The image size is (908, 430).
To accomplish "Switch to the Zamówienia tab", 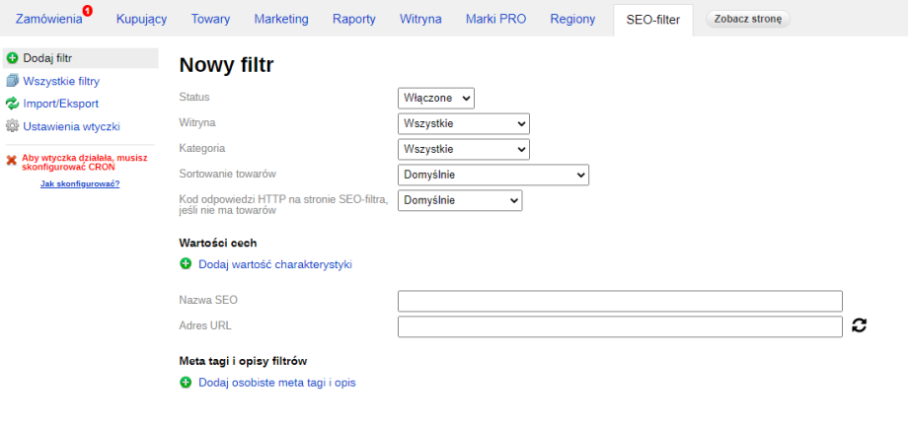I will pyautogui.click(x=49, y=19).
